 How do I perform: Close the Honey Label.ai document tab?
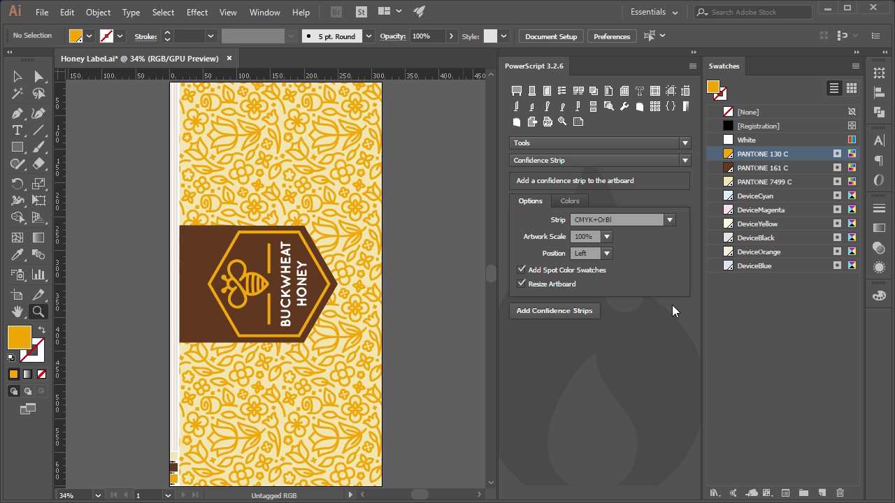point(229,59)
